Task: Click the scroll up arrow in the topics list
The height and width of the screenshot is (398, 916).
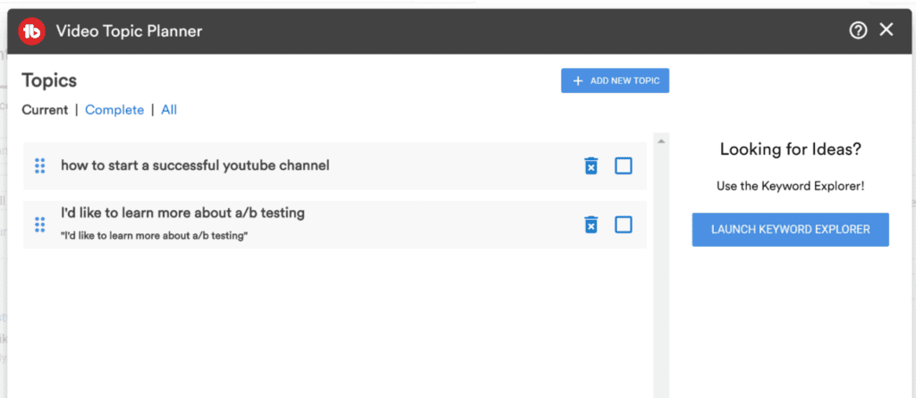Action: (661, 140)
